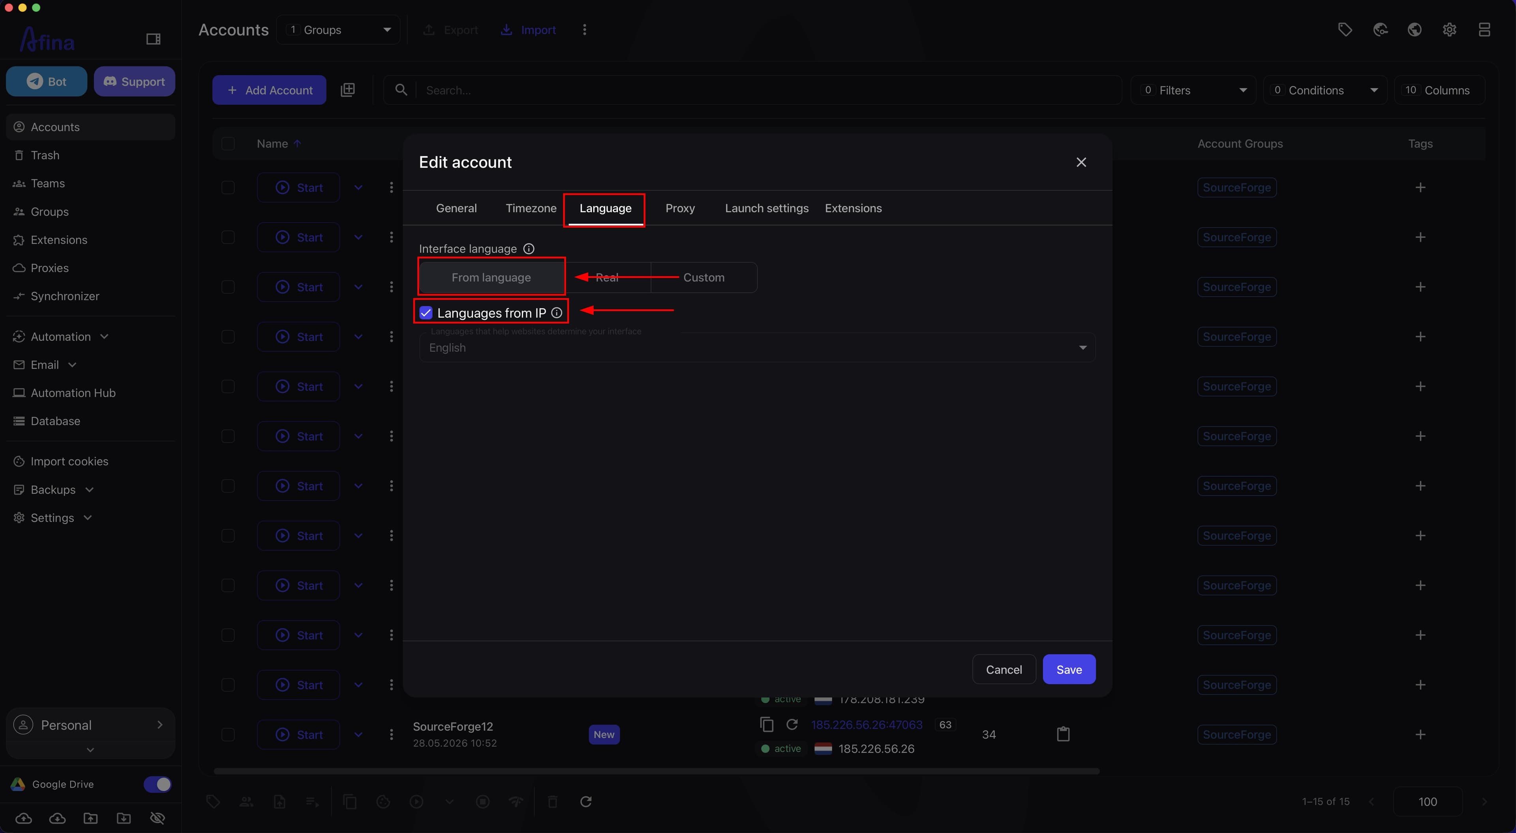Open the cookie robot icon in top bar

click(x=1380, y=30)
